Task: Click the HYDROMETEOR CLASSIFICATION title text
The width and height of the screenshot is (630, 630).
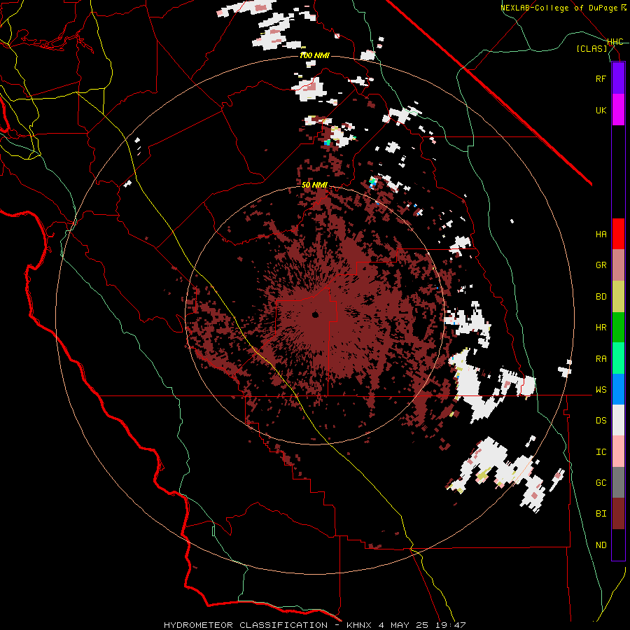Action: 246,625
